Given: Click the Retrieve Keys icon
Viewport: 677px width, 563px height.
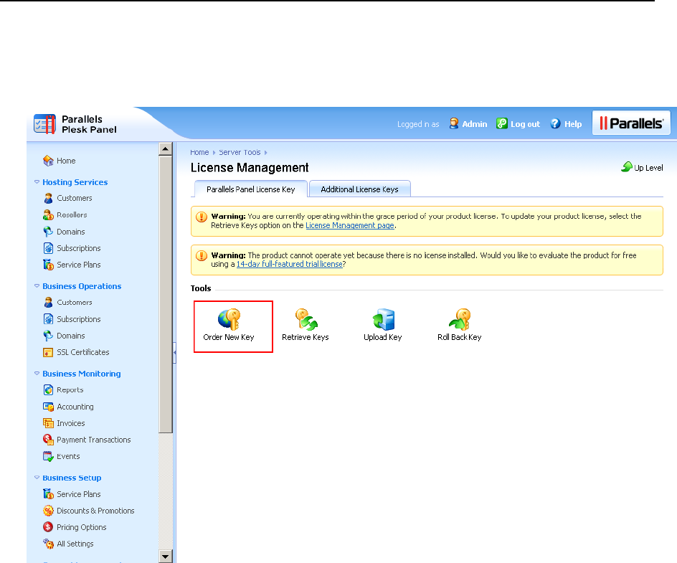Looking at the screenshot, I should coord(306,319).
